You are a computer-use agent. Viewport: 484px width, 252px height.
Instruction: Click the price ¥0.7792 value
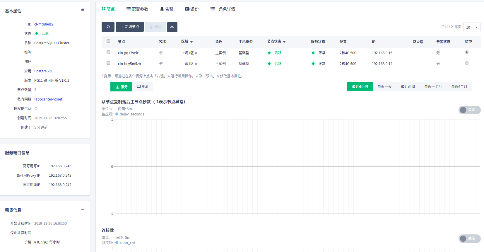pos(47,242)
